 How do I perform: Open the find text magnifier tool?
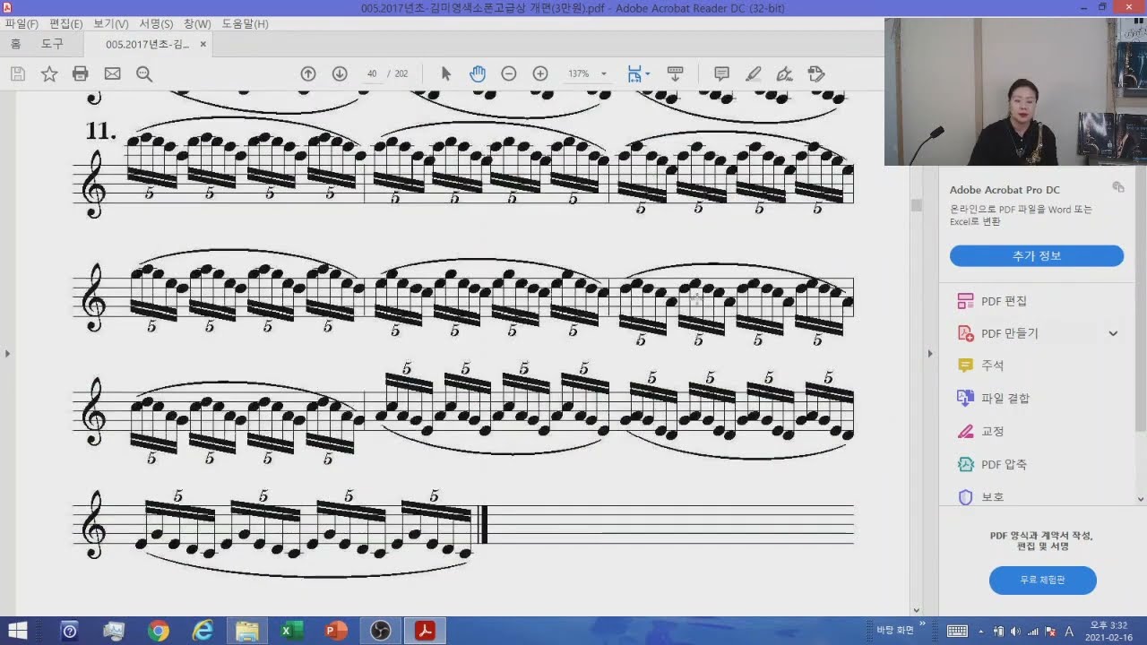[144, 73]
